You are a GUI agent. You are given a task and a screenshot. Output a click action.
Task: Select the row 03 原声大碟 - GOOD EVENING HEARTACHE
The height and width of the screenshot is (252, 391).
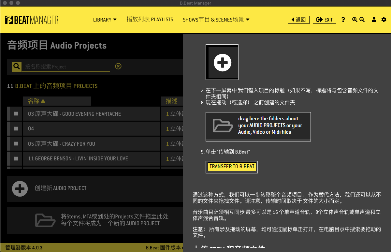tap(94, 114)
